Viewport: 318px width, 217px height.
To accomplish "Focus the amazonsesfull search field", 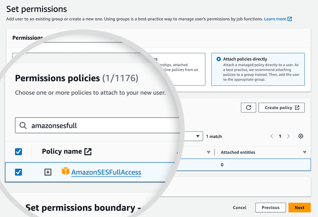I will 97,126.
